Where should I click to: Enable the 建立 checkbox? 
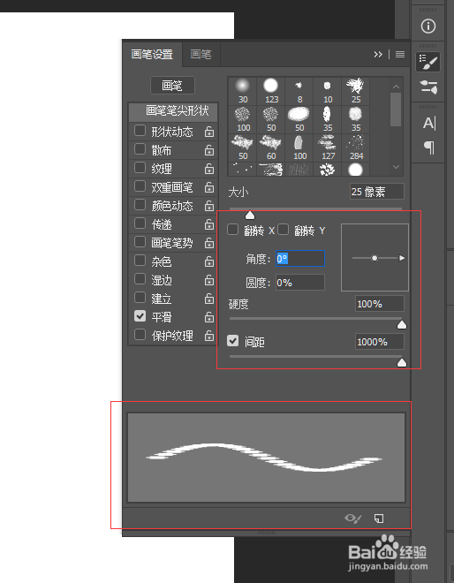click(140, 298)
